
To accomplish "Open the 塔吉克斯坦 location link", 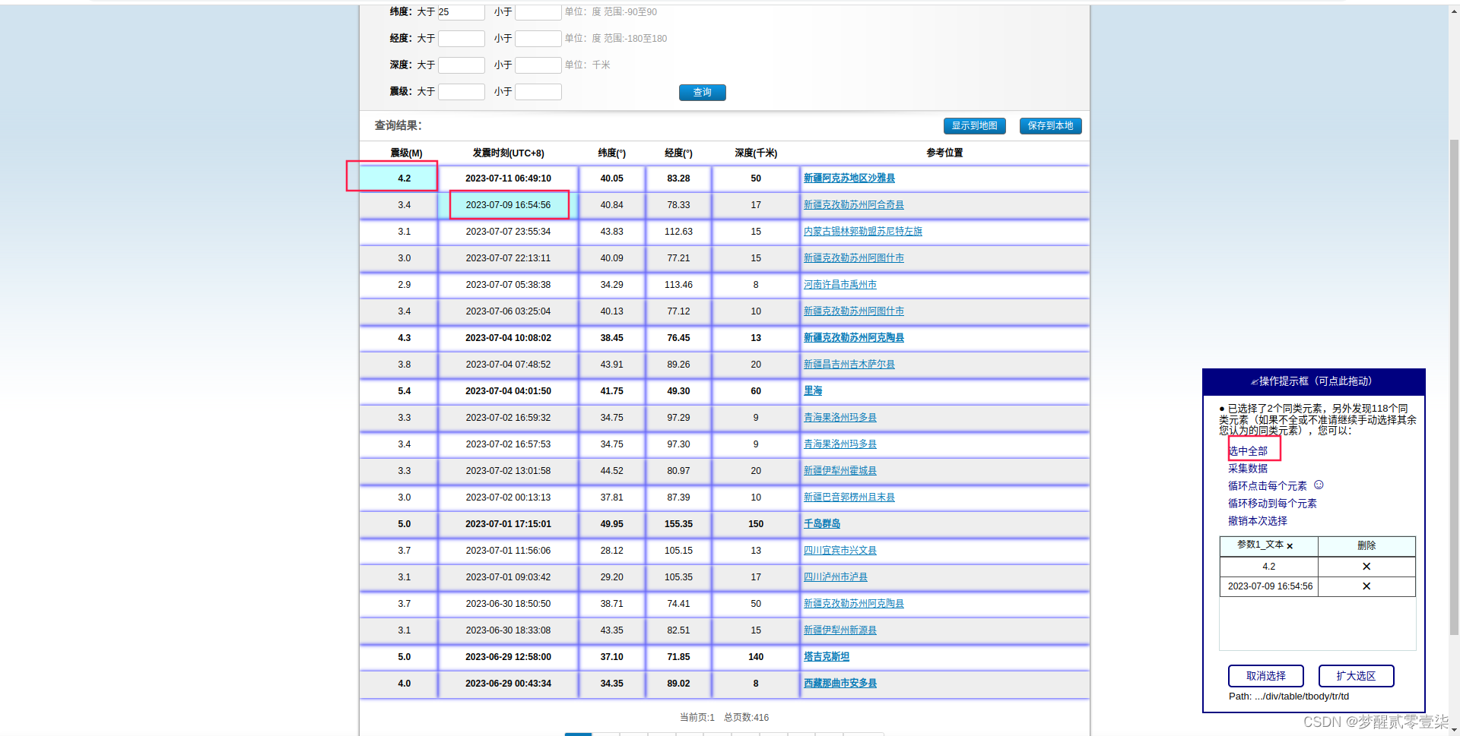I will (826, 657).
